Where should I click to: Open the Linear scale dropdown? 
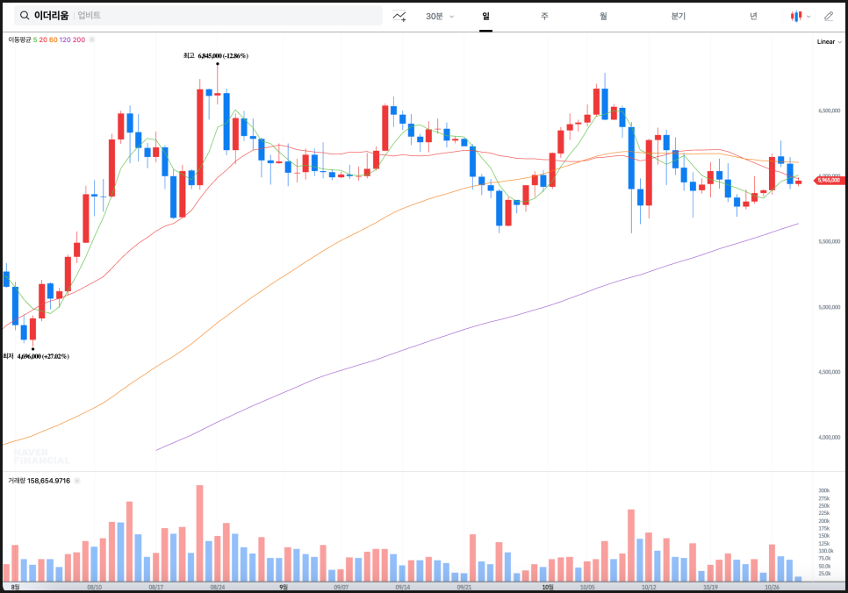(x=828, y=41)
